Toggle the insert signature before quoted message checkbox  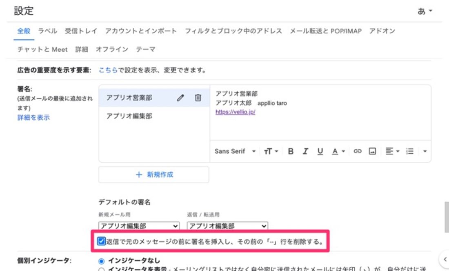coord(101,241)
